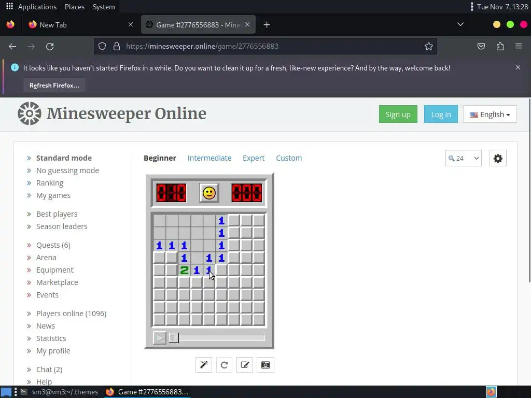The image size is (531, 398).
Task: Close the New Tab tab
Action: pyautogui.click(x=131, y=24)
